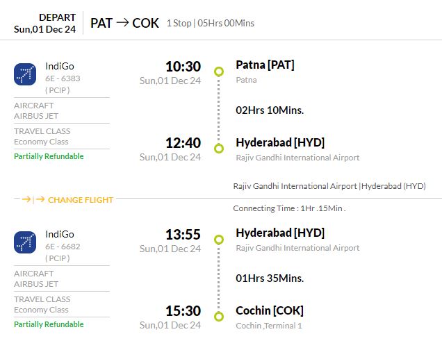Click flight number 6E - 6383

point(63,78)
